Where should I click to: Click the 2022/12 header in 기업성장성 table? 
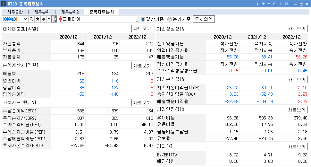click(x=291, y=37)
